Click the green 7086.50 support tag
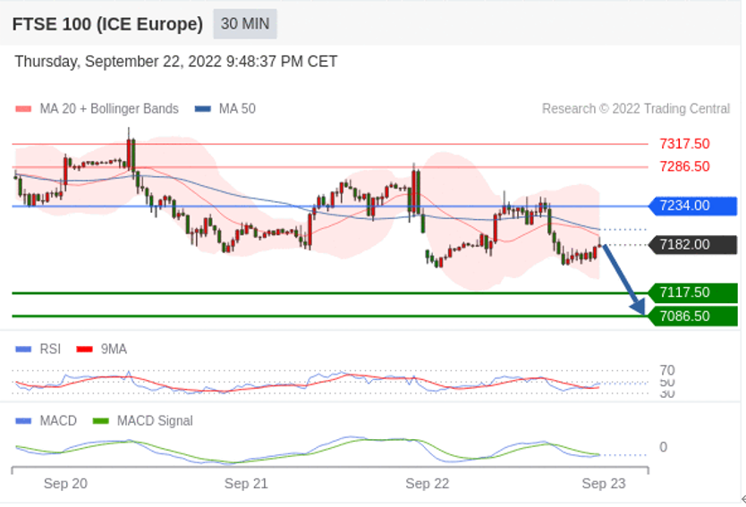This screenshot has height=507, width=746. point(693,317)
